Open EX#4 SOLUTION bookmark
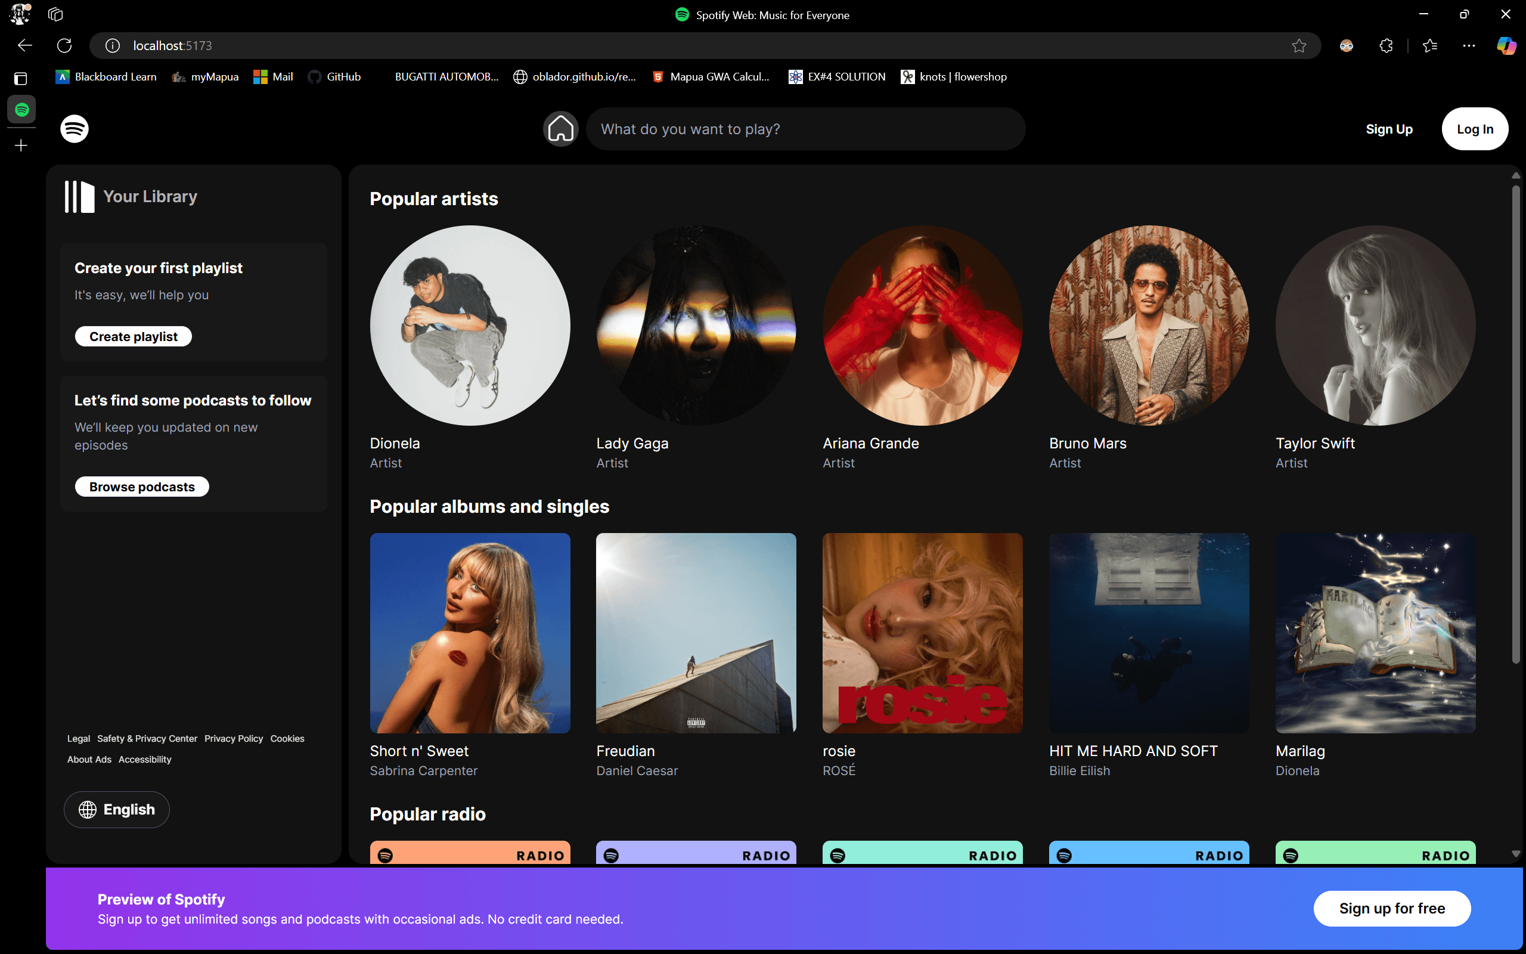Image resolution: width=1526 pixels, height=954 pixels. [837, 77]
